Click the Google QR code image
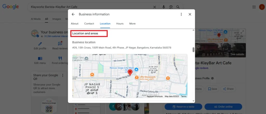 pos(49,109)
